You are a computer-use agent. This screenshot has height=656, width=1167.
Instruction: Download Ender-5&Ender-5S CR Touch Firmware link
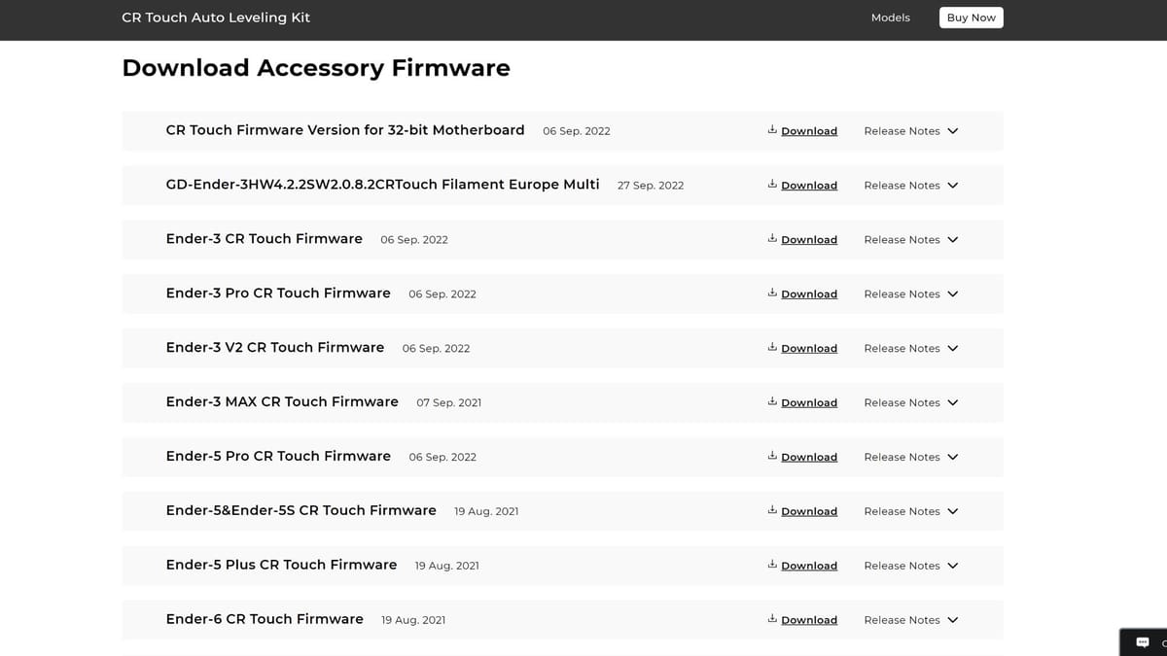click(809, 511)
